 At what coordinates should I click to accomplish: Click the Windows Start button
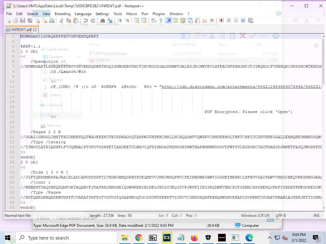[8, 238]
